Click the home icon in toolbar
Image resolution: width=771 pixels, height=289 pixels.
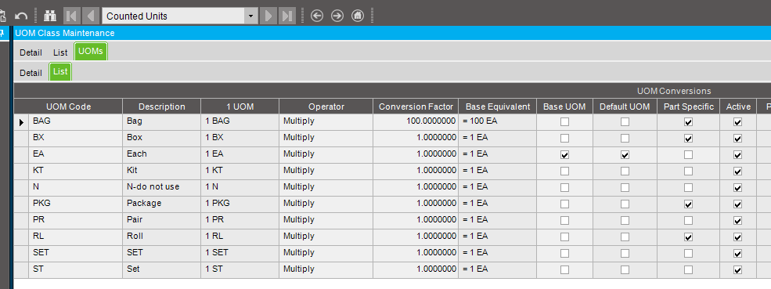pos(358,16)
